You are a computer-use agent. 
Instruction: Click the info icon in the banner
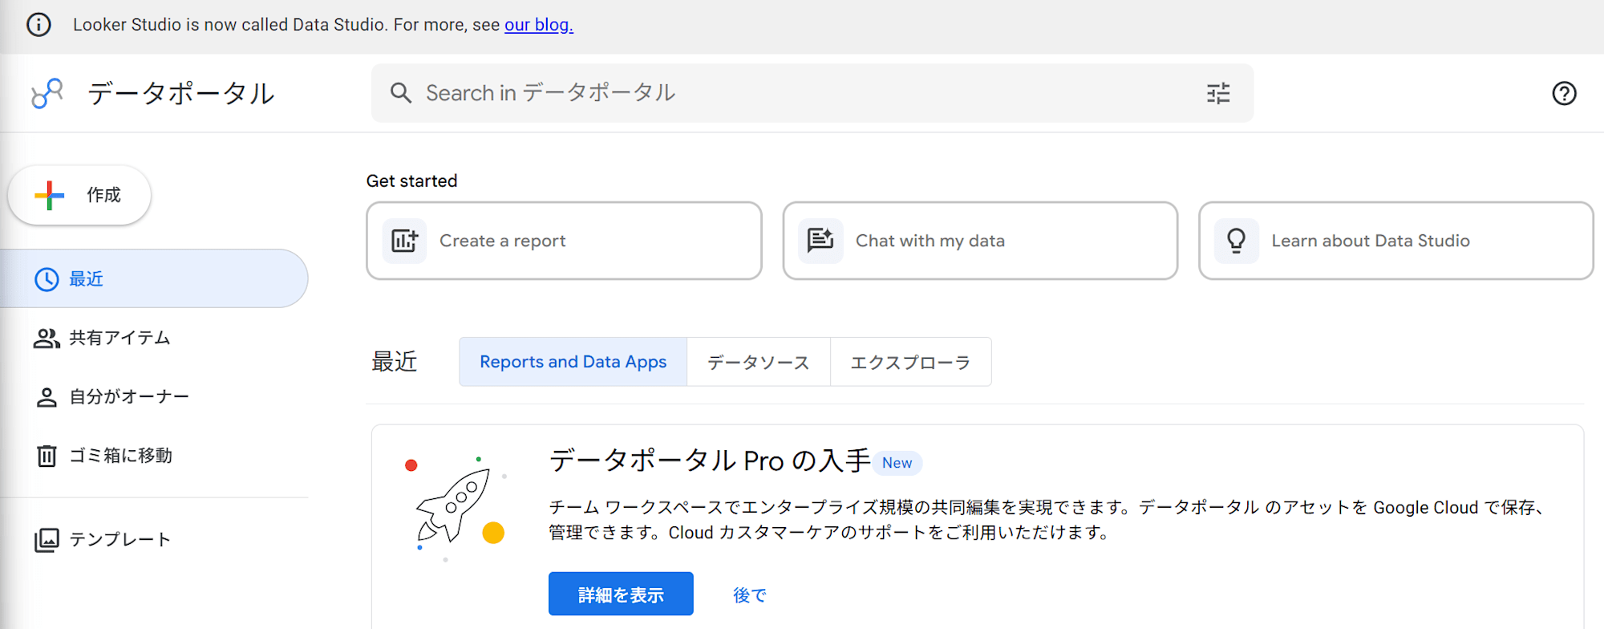click(38, 25)
